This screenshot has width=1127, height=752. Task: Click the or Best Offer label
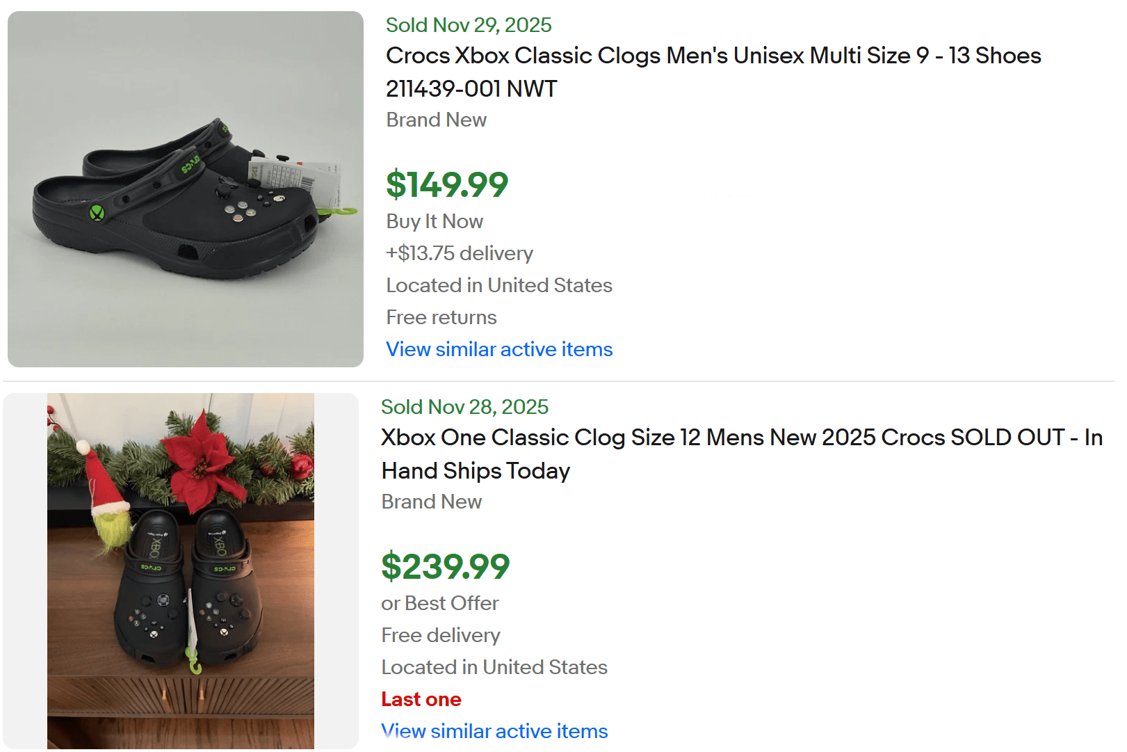click(439, 603)
